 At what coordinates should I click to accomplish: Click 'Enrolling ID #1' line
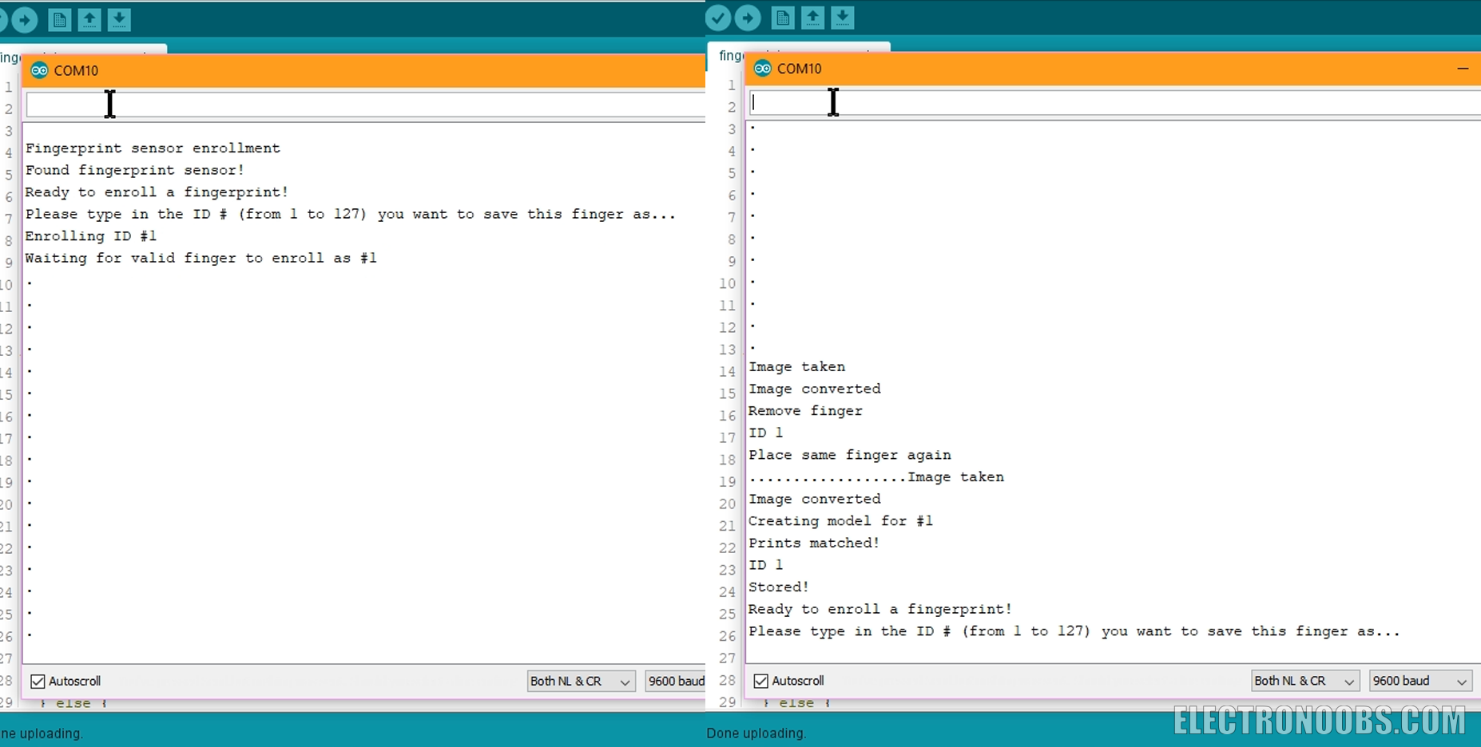point(91,236)
